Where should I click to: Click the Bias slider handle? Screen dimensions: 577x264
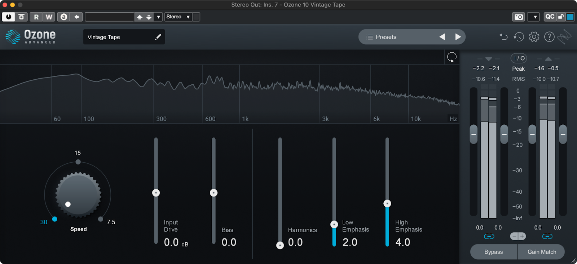(x=213, y=193)
